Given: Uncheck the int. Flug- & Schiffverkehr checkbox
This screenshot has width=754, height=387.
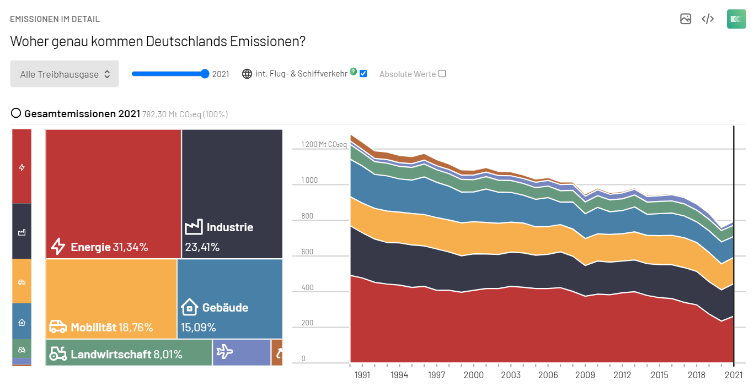Looking at the screenshot, I should pyautogui.click(x=363, y=74).
